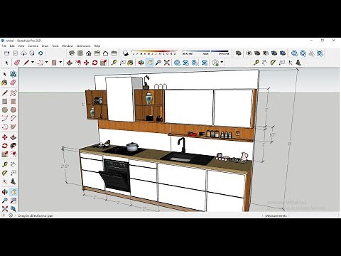This screenshot has height=256, width=341.
Task: Choose the Move tool in top toolbar
Action: coord(87,63)
